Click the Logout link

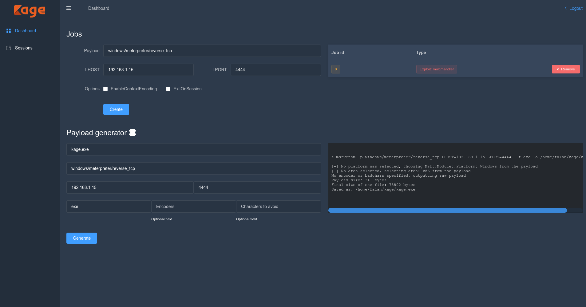(576, 8)
